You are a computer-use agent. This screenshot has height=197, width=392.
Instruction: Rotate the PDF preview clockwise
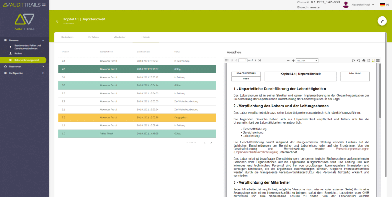coord(353,60)
